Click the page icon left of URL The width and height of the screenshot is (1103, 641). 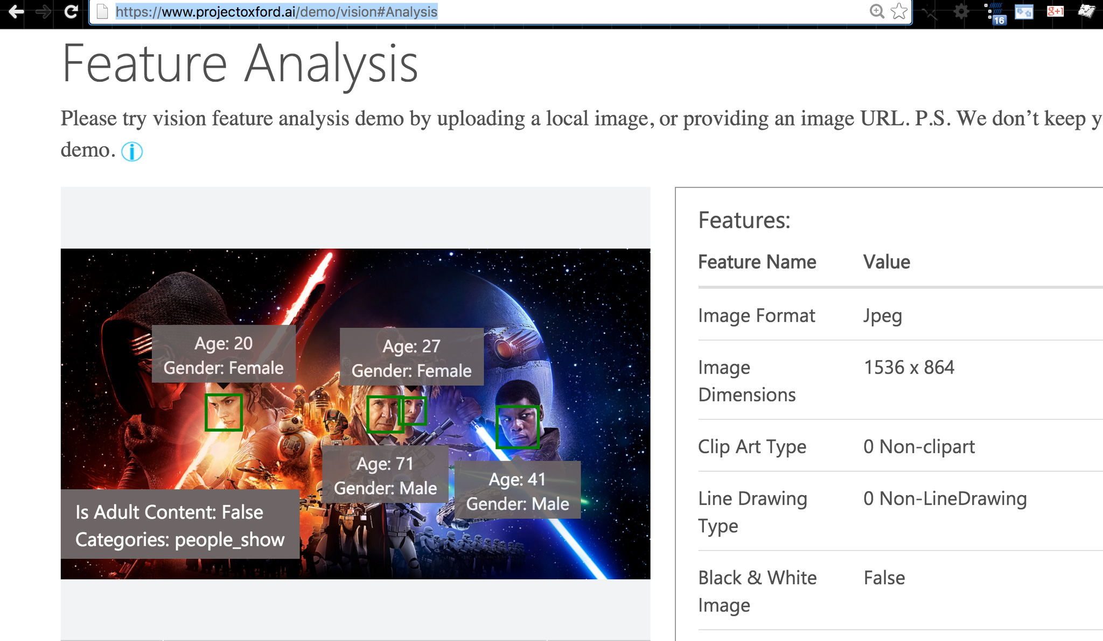coord(102,11)
